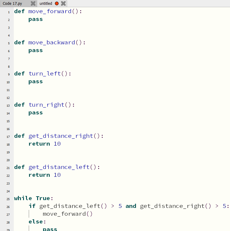Click 'get_distance_right' in line 17 definition
The width and height of the screenshot is (230, 231).
pos(61,136)
